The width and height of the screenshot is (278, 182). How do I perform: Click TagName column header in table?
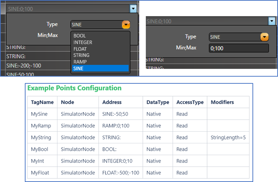coord(42,102)
